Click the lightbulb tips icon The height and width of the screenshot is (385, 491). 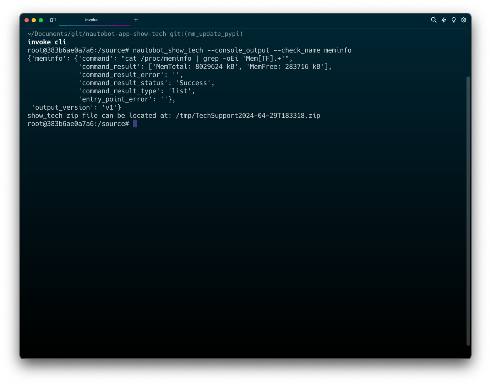[x=453, y=20]
